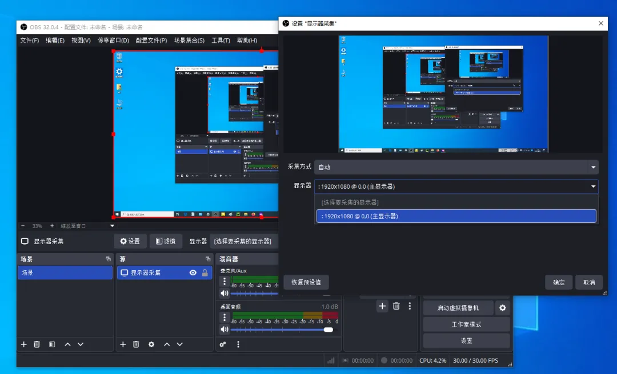This screenshot has width=617, height=374.
Task: Open virtual camera settings gear
Action: 503,308
